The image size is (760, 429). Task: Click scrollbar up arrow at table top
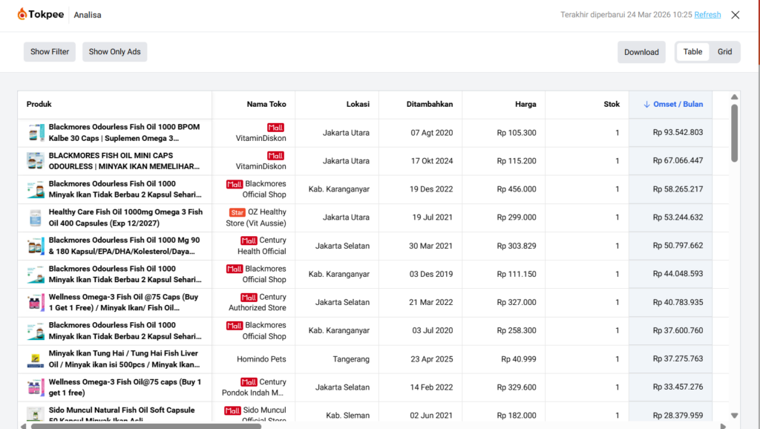pos(735,97)
